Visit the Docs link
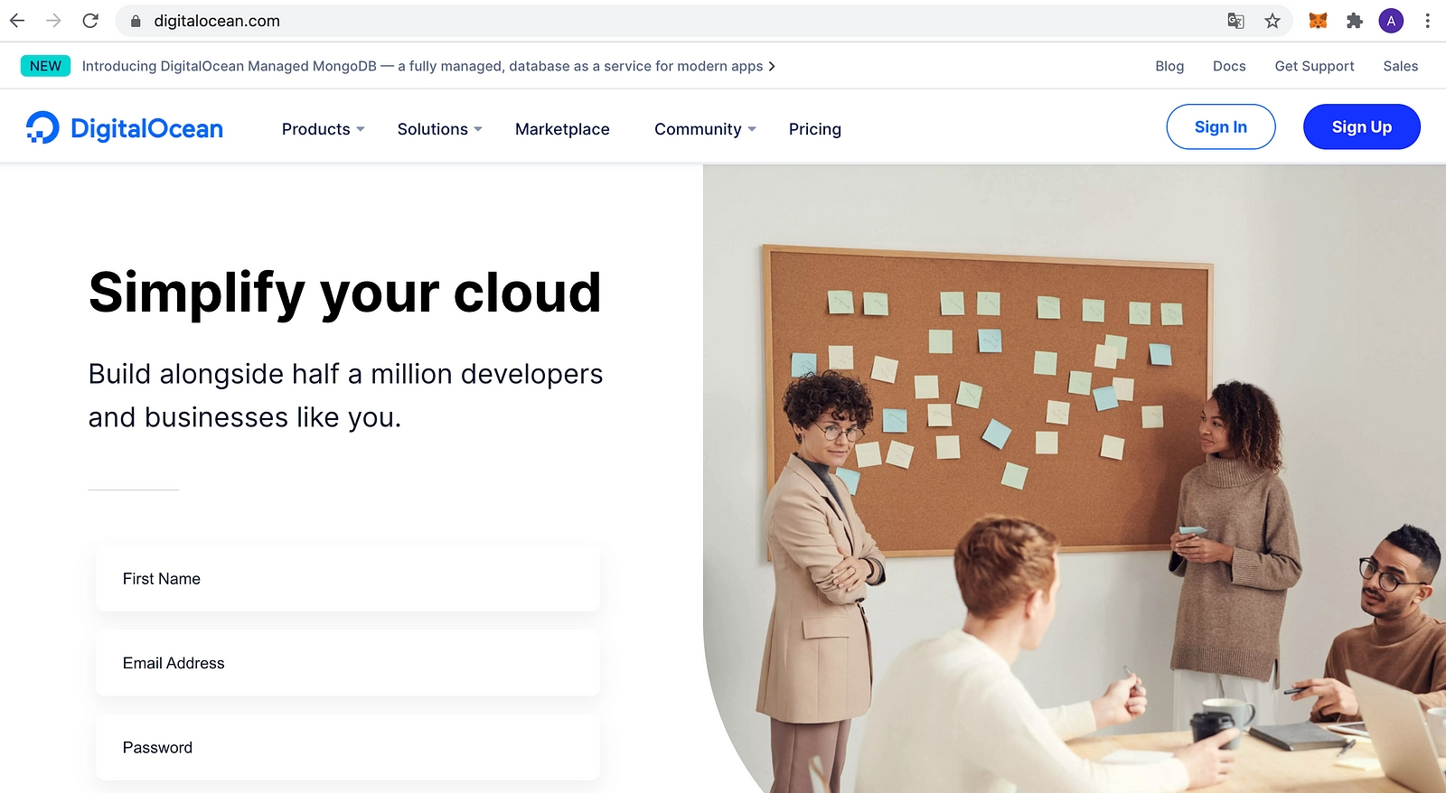1446x793 pixels. click(x=1229, y=66)
